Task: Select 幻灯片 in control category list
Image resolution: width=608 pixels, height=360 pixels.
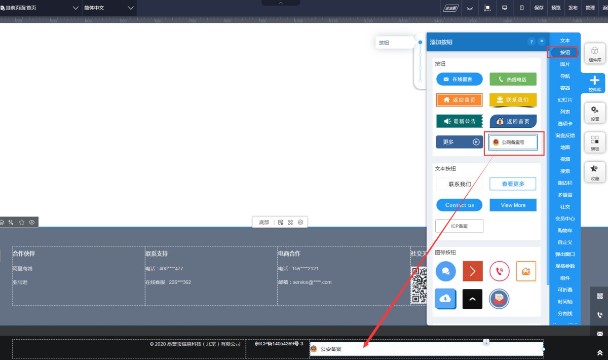Action: click(x=565, y=100)
